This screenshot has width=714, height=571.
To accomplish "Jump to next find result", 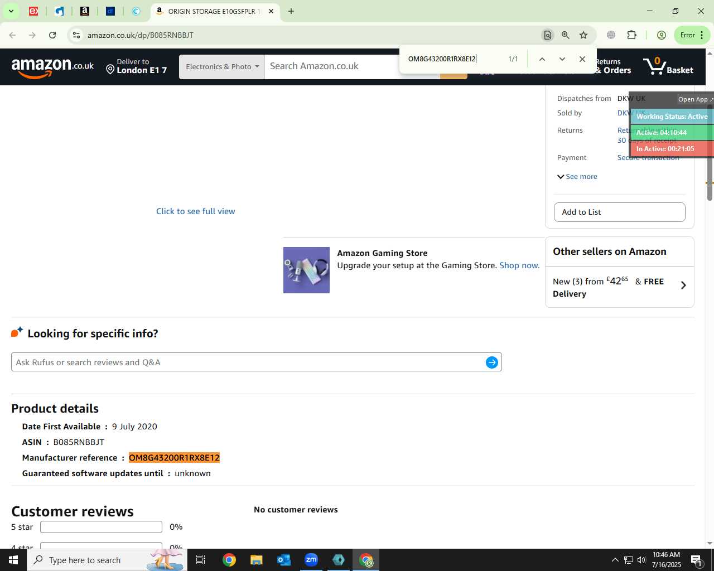I will point(562,59).
